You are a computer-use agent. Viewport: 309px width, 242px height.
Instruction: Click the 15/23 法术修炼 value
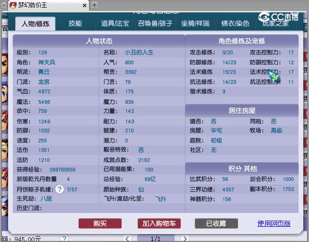(229, 72)
